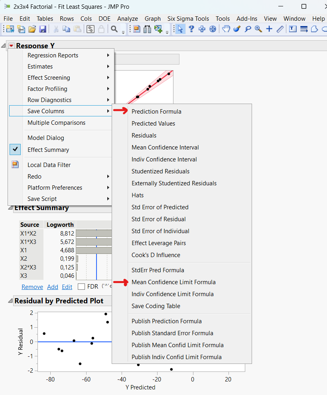Click the Edit link in Effect Summary

67,287
